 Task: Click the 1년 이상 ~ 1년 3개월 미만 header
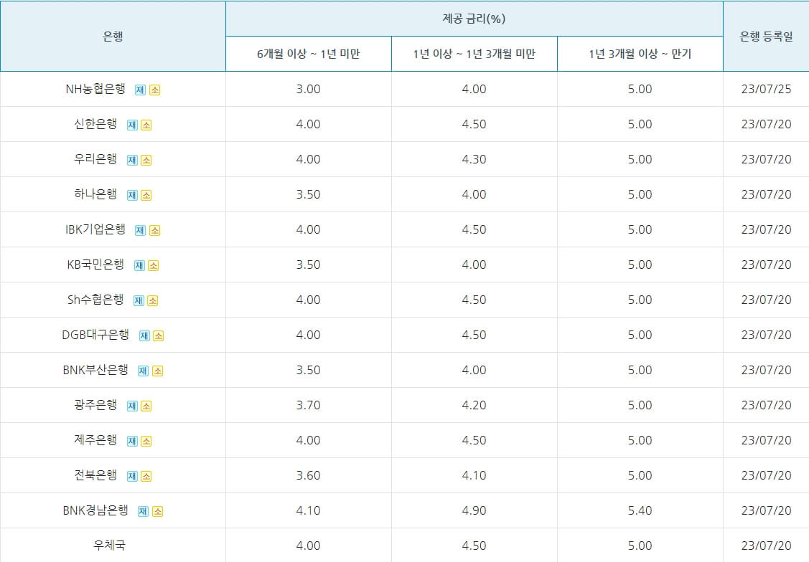pyautogui.click(x=474, y=54)
